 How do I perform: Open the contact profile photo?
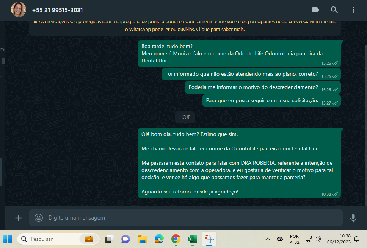pyautogui.click(x=19, y=9)
